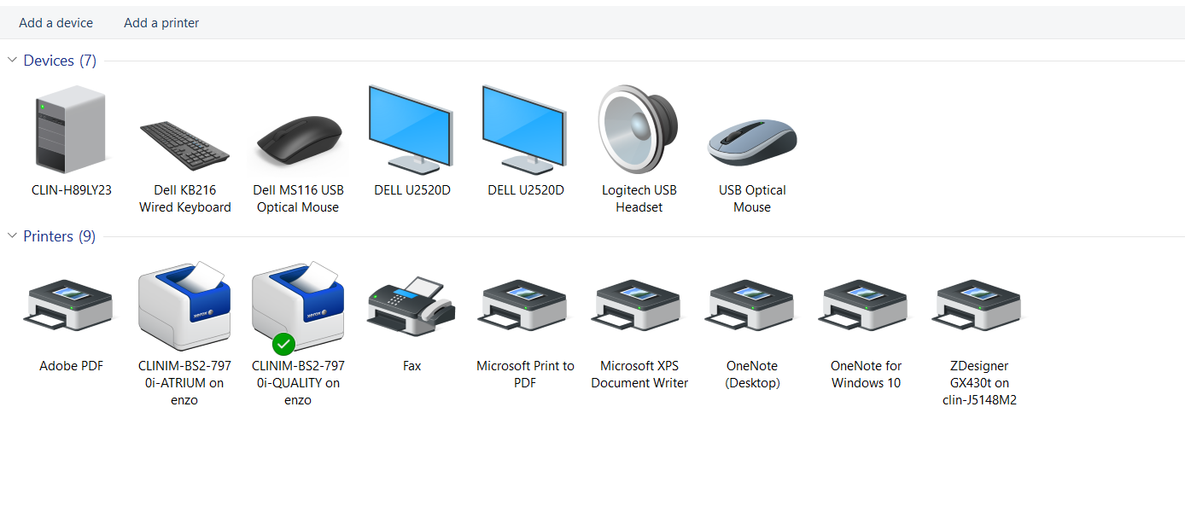Collapse the Printers section chevron

coord(12,236)
